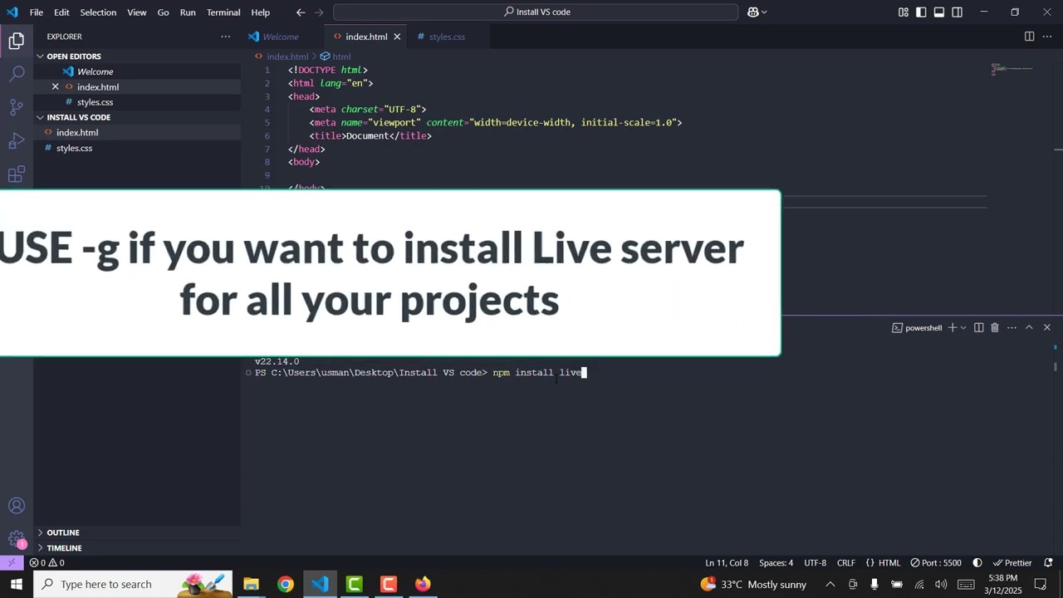1063x598 pixels.
Task: Open the new terminal launch profile dropdown
Action: point(963,328)
